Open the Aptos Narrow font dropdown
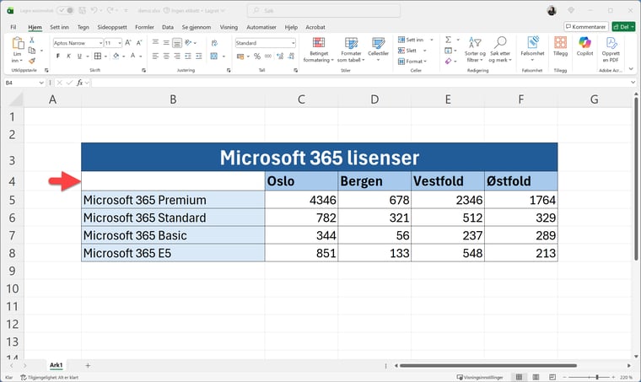 point(100,43)
